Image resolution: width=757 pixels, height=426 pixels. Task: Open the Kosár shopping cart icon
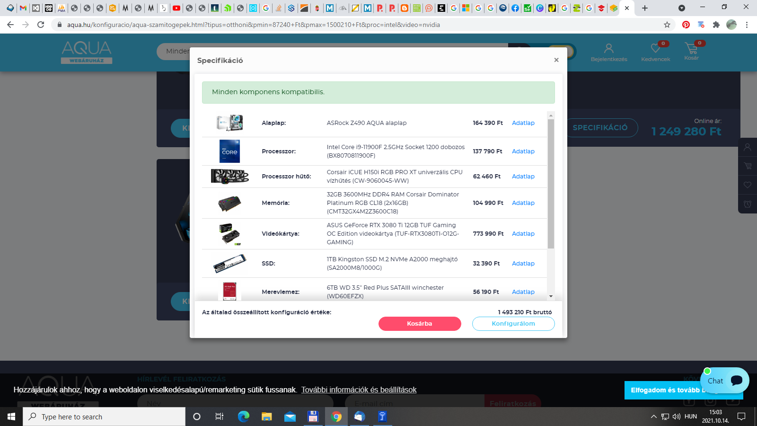coord(691,51)
